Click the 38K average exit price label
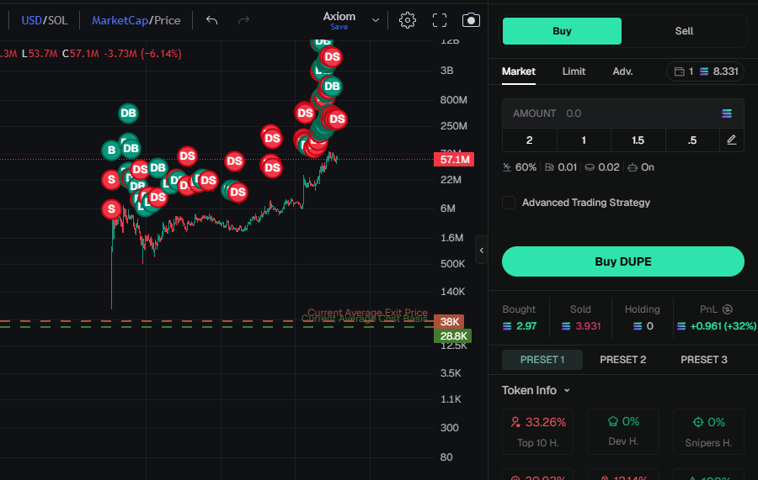Viewport: 758px width, 480px height. pyautogui.click(x=449, y=321)
